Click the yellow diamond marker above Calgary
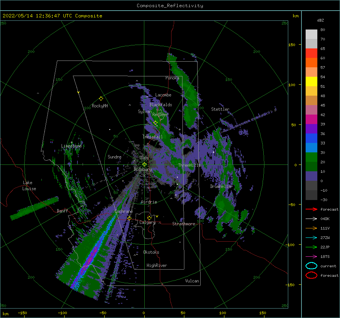 [x=149, y=218]
